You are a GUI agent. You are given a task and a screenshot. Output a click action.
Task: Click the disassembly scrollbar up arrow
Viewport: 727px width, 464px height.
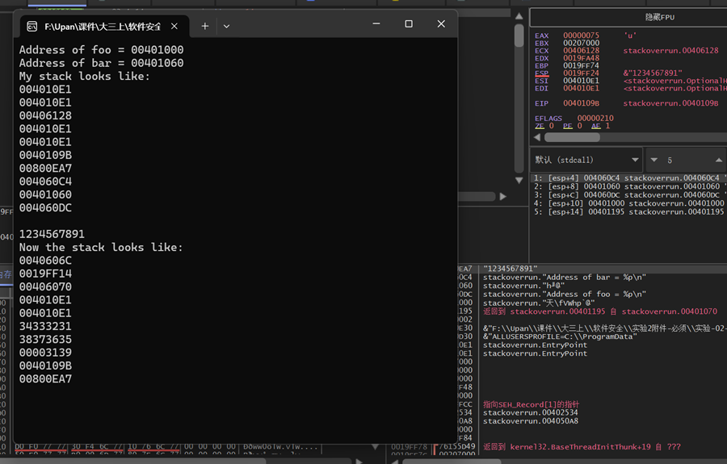click(519, 15)
